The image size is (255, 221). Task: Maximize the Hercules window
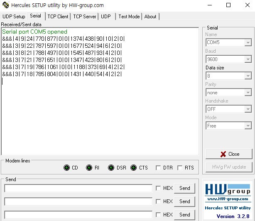pos(228,5)
